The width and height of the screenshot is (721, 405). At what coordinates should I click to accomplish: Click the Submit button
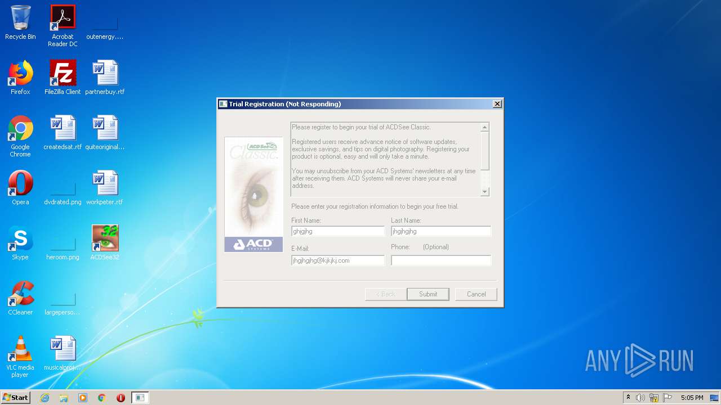point(428,294)
